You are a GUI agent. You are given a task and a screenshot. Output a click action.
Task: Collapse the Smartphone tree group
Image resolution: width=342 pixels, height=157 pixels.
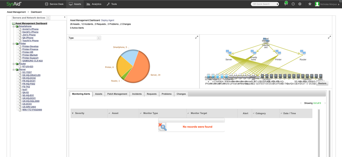point(14,27)
